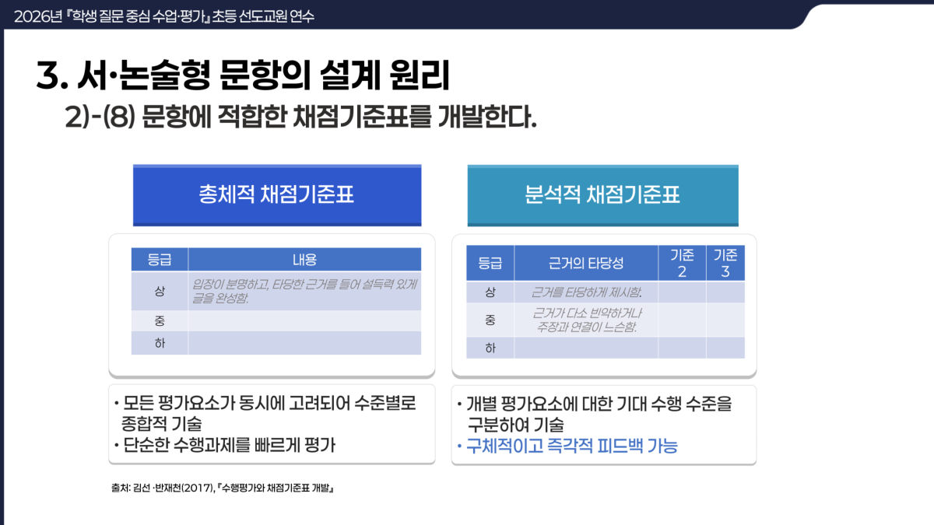Click the '하' grade cell in the left table
Viewport: 934px width, 525px height.
[160, 343]
